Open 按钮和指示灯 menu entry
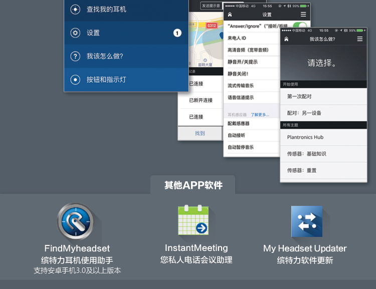Image resolution: width=376 pixels, height=289 pixels. tap(126, 80)
